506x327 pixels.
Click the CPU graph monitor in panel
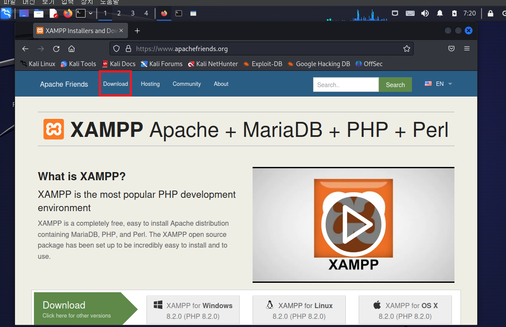357,15
